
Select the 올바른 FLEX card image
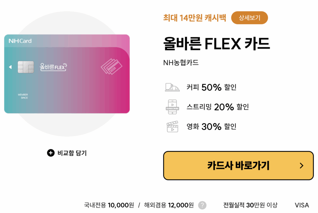tap(67, 74)
